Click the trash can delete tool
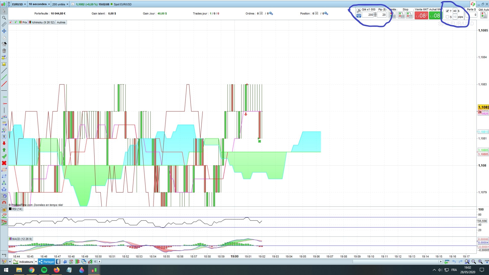The image size is (489, 275). tap(4, 51)
